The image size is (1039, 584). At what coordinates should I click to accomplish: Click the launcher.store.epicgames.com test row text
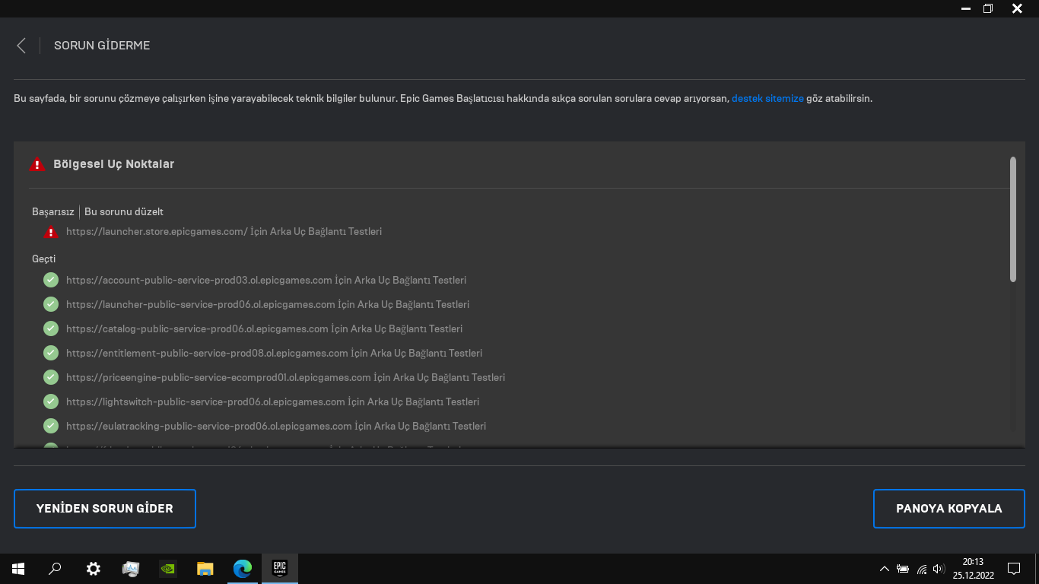224,231
